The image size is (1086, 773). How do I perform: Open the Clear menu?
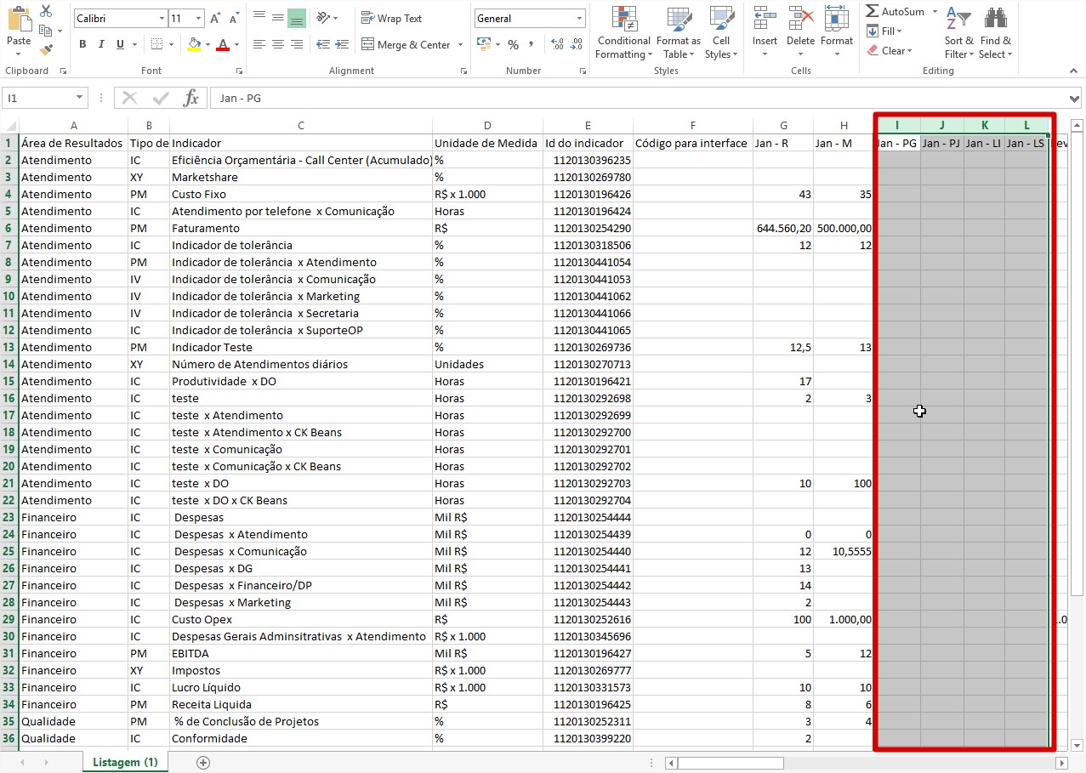click(890, 51)
